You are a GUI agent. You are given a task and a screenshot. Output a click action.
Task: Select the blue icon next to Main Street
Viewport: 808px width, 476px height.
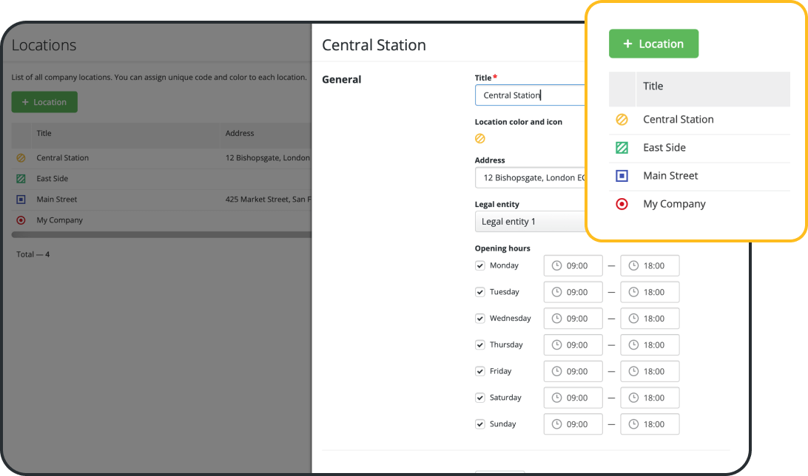pos(622,176)
